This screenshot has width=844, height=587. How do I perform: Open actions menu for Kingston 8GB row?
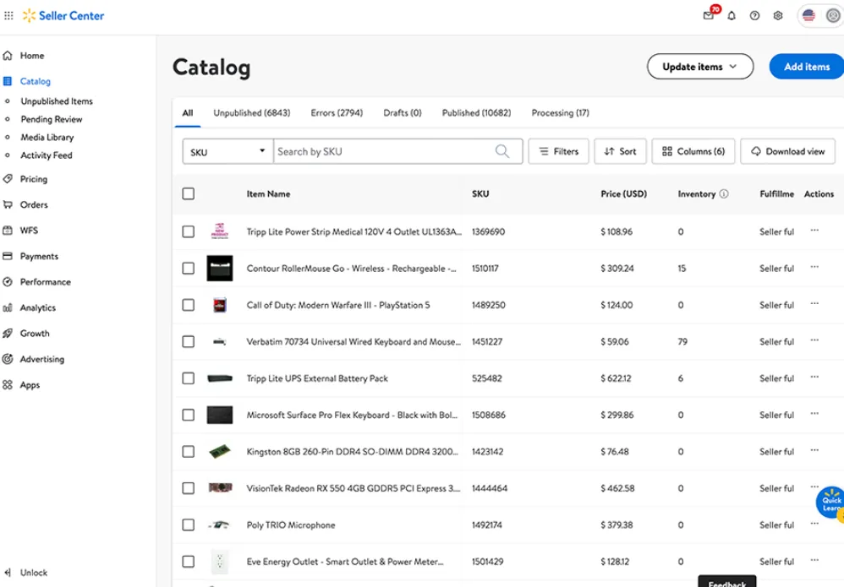814,450
